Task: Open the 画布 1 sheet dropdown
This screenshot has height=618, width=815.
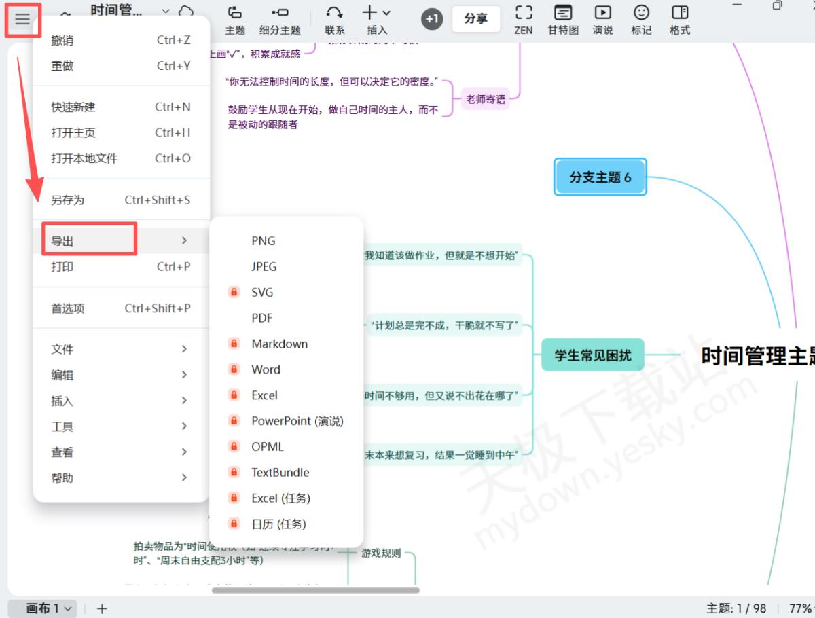Action: (49, 608)
